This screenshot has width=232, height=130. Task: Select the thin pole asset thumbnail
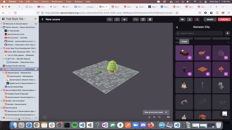click(202, 86)
